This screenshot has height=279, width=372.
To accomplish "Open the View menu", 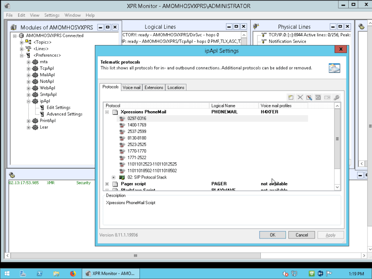I will click(x=34, y=15).
